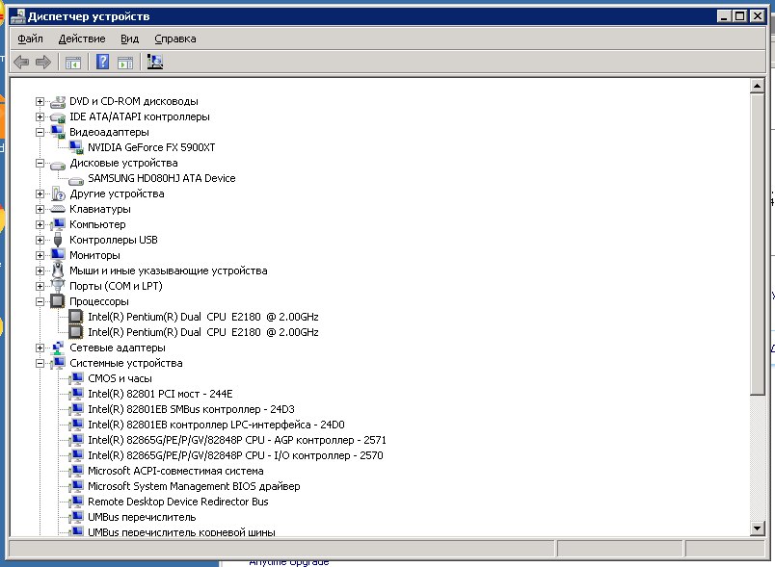Open the Справка menu
Screen dimensions: 775x567
coord(175,39)
